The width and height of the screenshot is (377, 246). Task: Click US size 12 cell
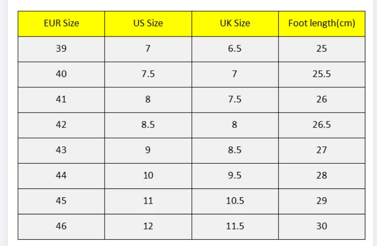click(148, 226)
